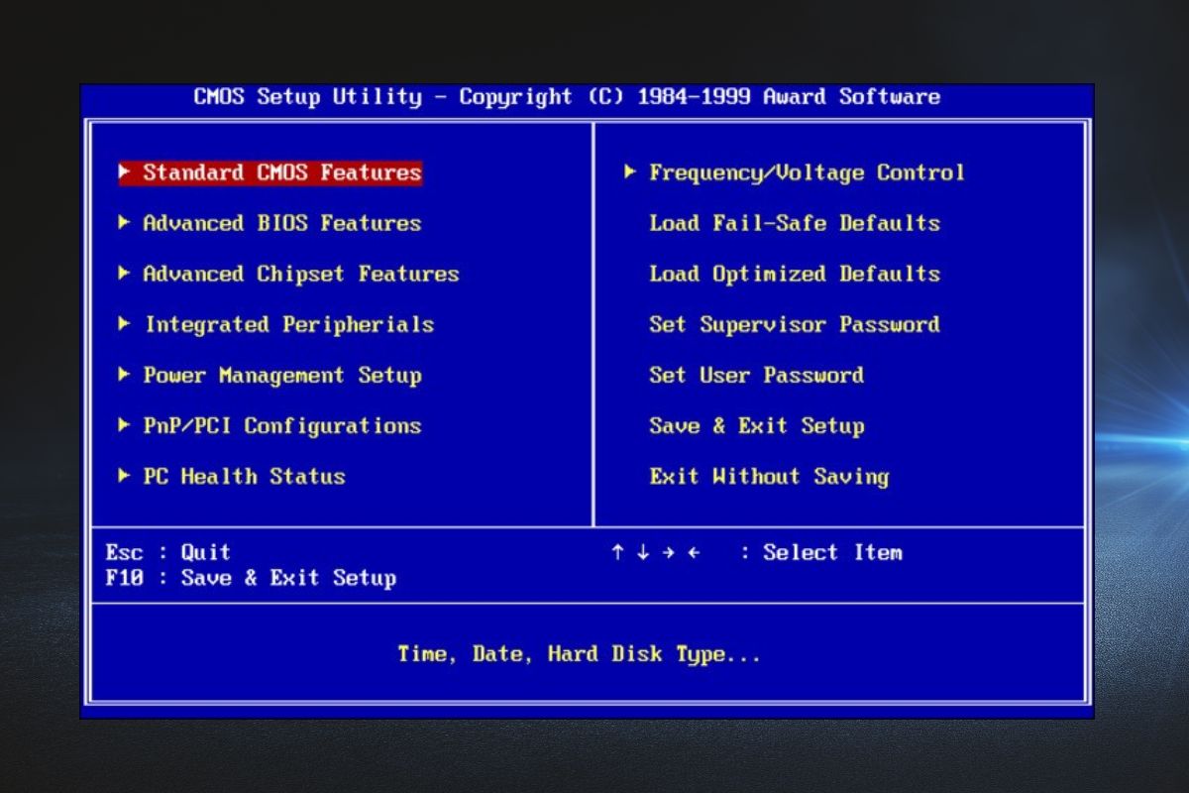Click arrow beside Power Management Setup

pyautogui.click(x=124, y=374)
